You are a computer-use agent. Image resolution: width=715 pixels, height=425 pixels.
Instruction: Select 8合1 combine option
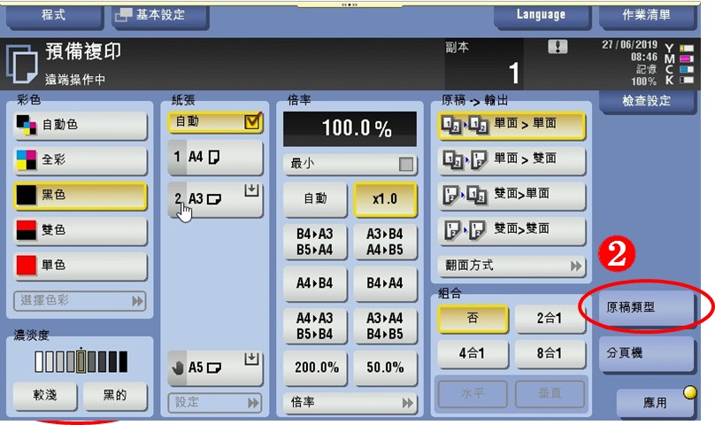[x=550, y=353]
